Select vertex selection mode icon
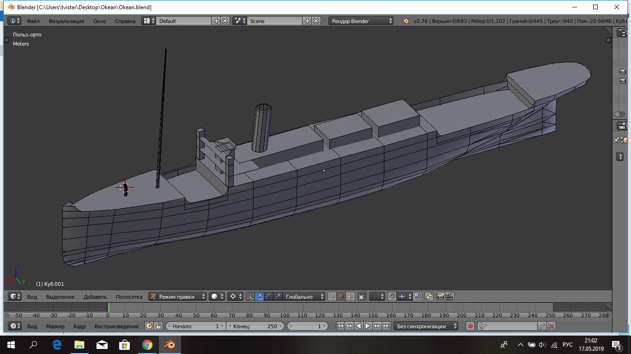The width and height of the screenshot is (631, 354). [x=332, y=297]
